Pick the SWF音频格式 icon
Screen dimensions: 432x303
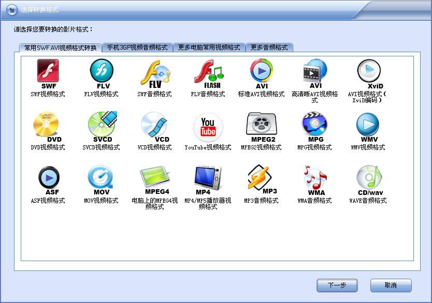(155, 74)
